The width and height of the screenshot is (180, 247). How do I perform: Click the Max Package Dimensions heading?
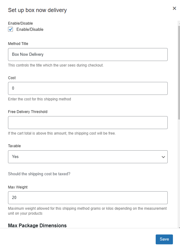point(37,225)
